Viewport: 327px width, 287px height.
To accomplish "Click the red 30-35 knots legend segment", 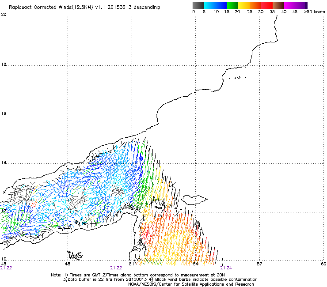I will pos(267,5).
